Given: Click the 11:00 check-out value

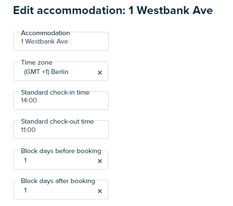Looking at the screenshot, I should 28,130.
